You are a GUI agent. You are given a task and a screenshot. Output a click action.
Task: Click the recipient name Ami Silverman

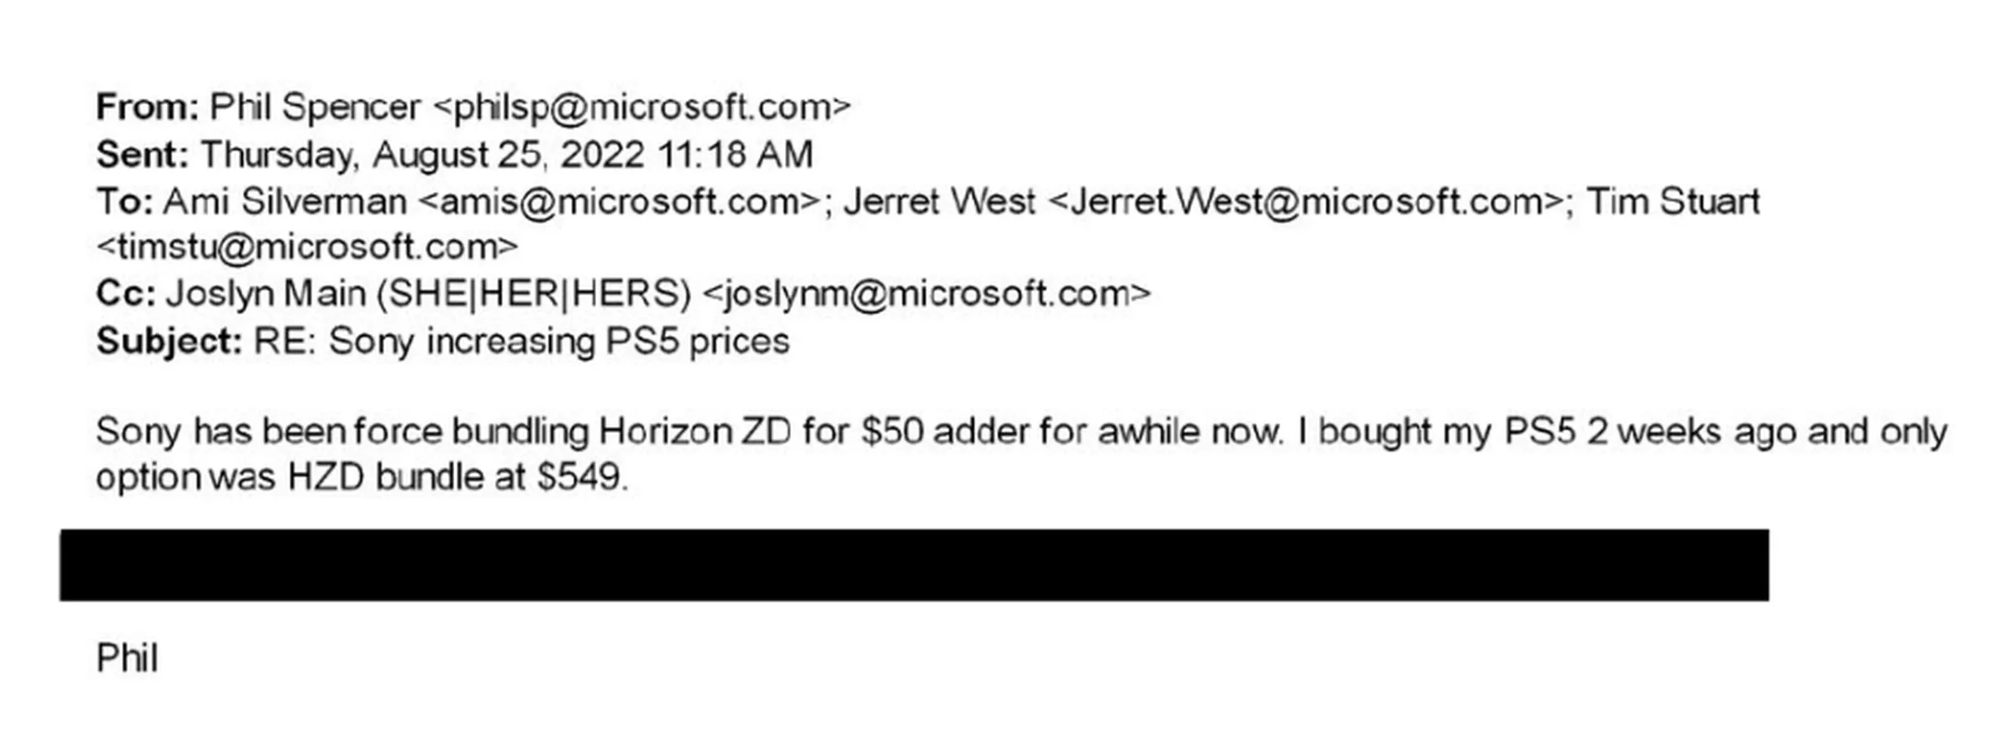pos(285,203)
